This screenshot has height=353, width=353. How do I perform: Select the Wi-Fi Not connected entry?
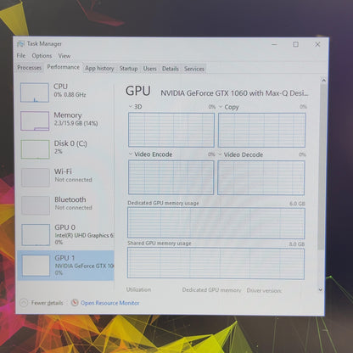pos(65,177)
